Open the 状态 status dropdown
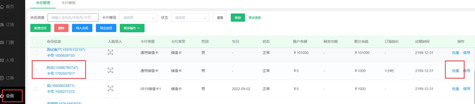Viewport: 475px width, 104px height. (190, 18)
